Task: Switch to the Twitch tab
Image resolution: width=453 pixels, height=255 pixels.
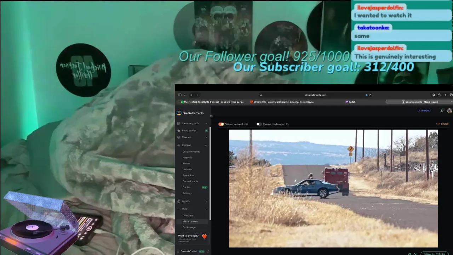Action: 350,102
